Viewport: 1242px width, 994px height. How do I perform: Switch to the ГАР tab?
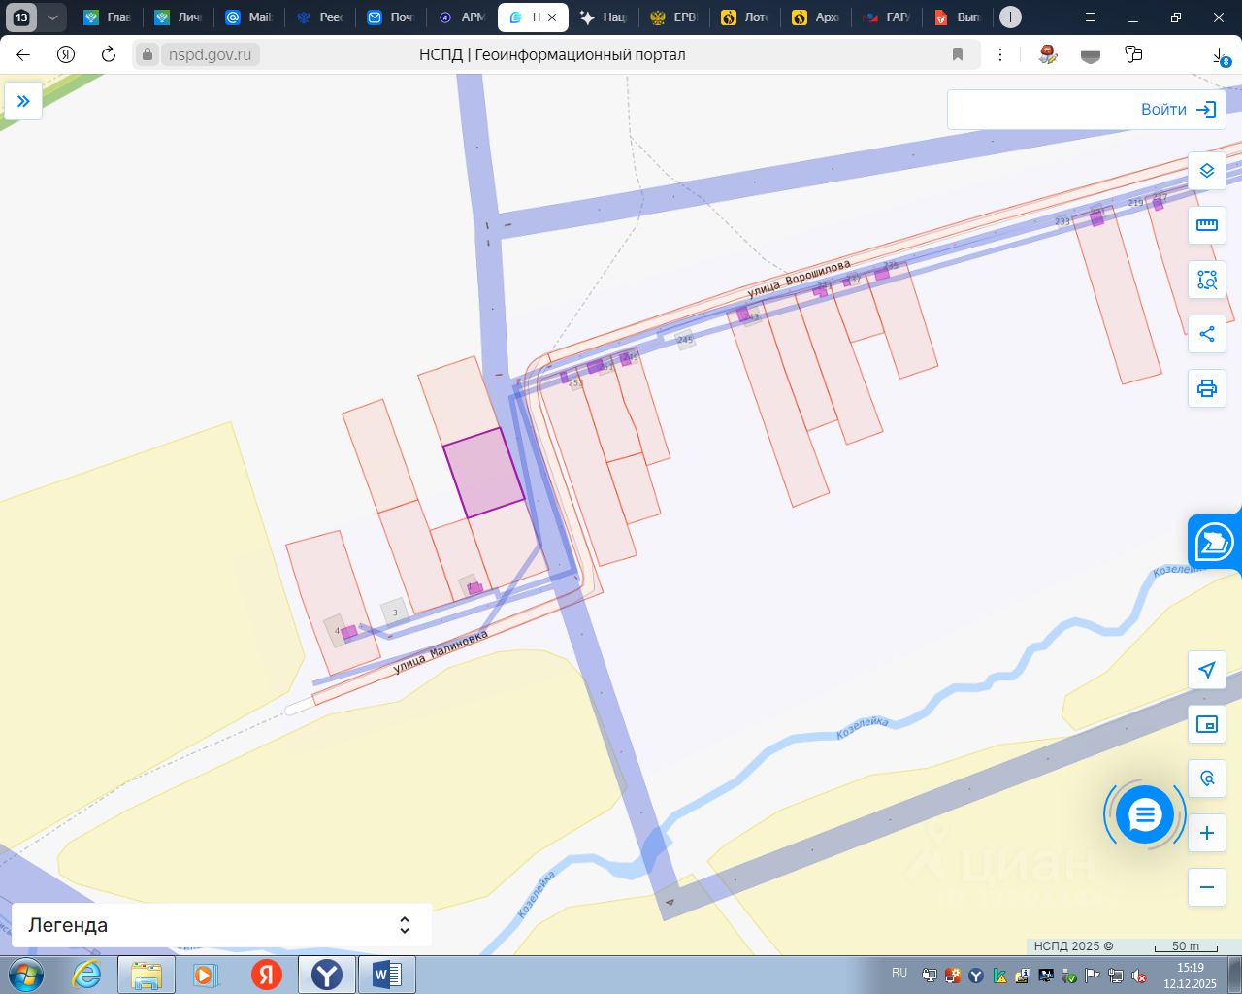pyautogui.click(x=886, y=17)
